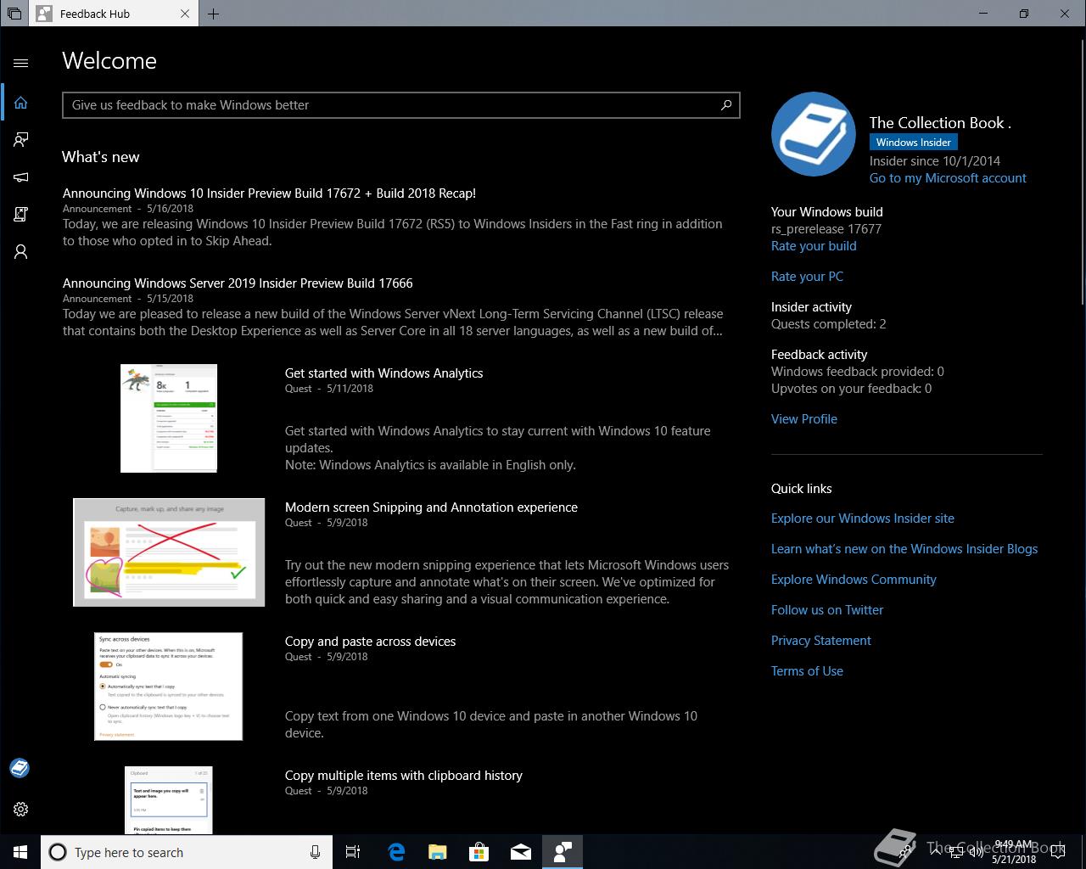Click 'Follow us on Twitter' link
Screen dimensions: 1086x869
tap(827, 610)
